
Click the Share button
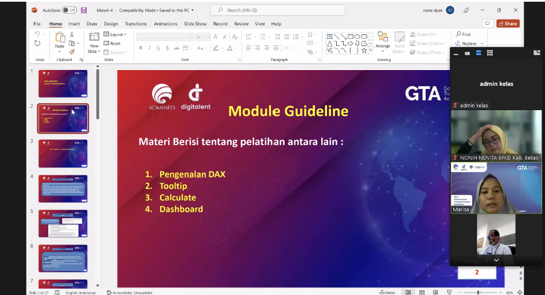(508, 24)
